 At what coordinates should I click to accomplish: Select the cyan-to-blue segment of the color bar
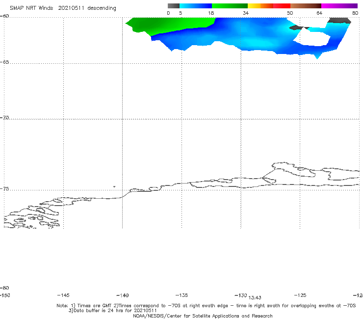click(x=196, y=6)
